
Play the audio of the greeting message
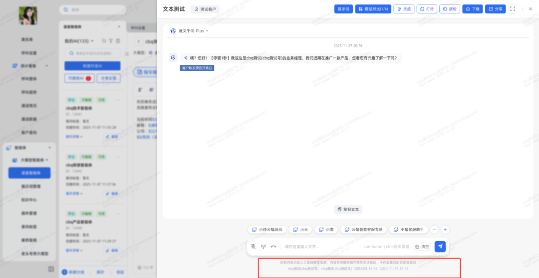pos(185,58)
